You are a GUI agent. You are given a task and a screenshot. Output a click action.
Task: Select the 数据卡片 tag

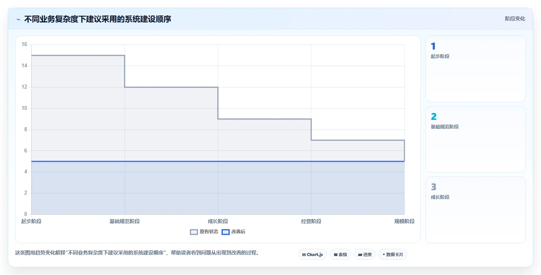pyautogui.click(x=393, y=255)
